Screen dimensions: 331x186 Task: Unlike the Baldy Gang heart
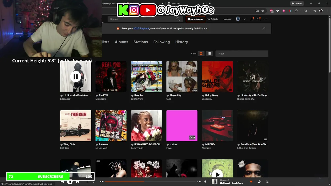coord(203,96)
